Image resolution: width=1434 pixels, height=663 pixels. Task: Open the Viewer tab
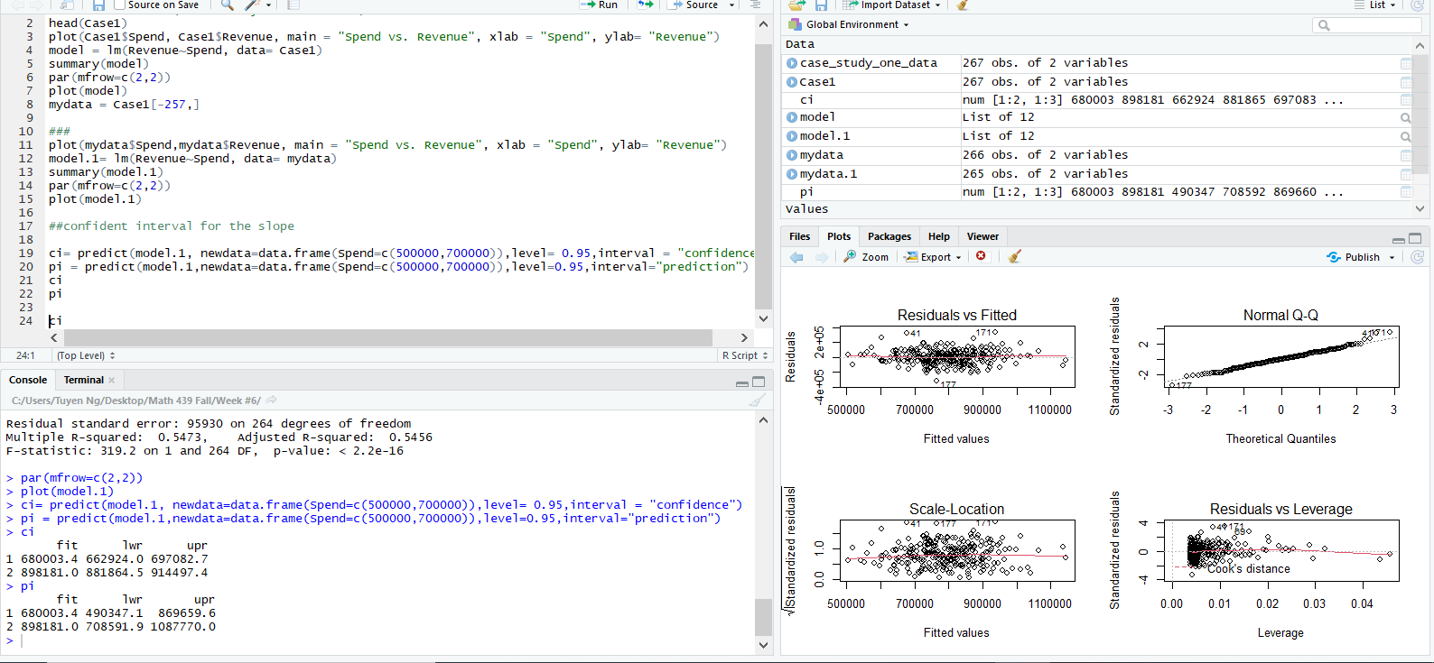[x=982, y=236]
